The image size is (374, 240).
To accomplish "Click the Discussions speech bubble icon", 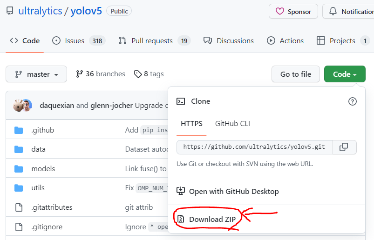I will pyautogui.click(x=208, y=41).
